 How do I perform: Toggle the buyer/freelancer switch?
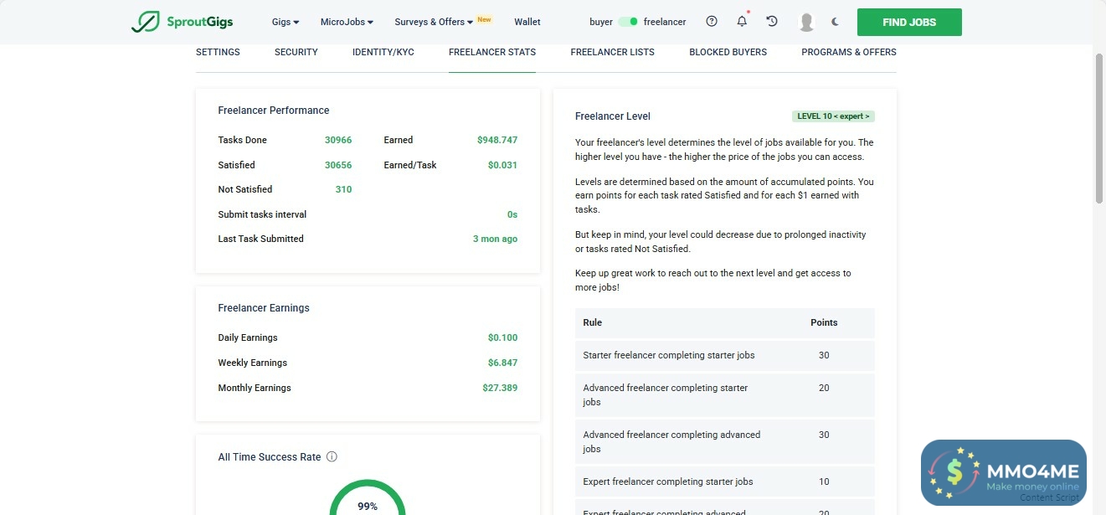(x=628, y=22)
